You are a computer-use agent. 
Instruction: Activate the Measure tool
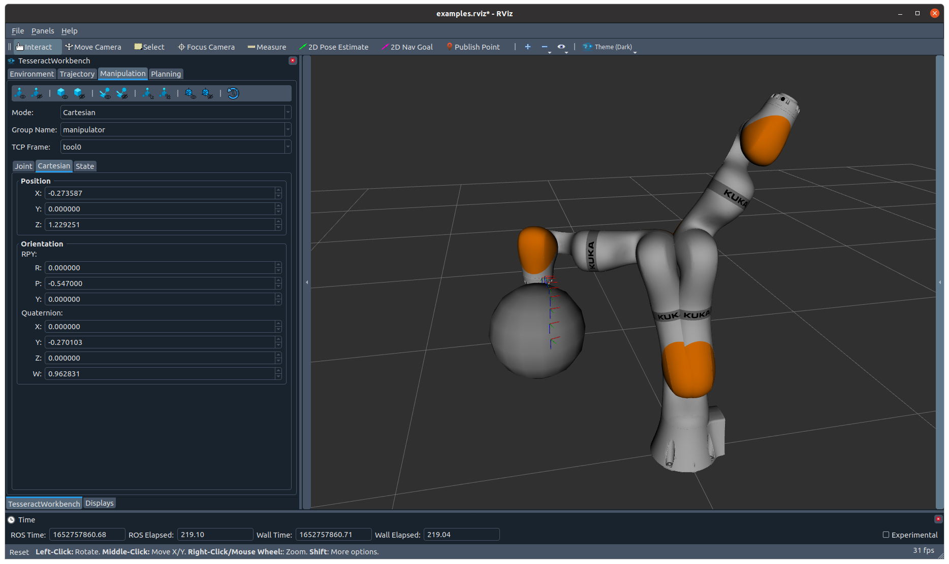[x=267, y=47]
